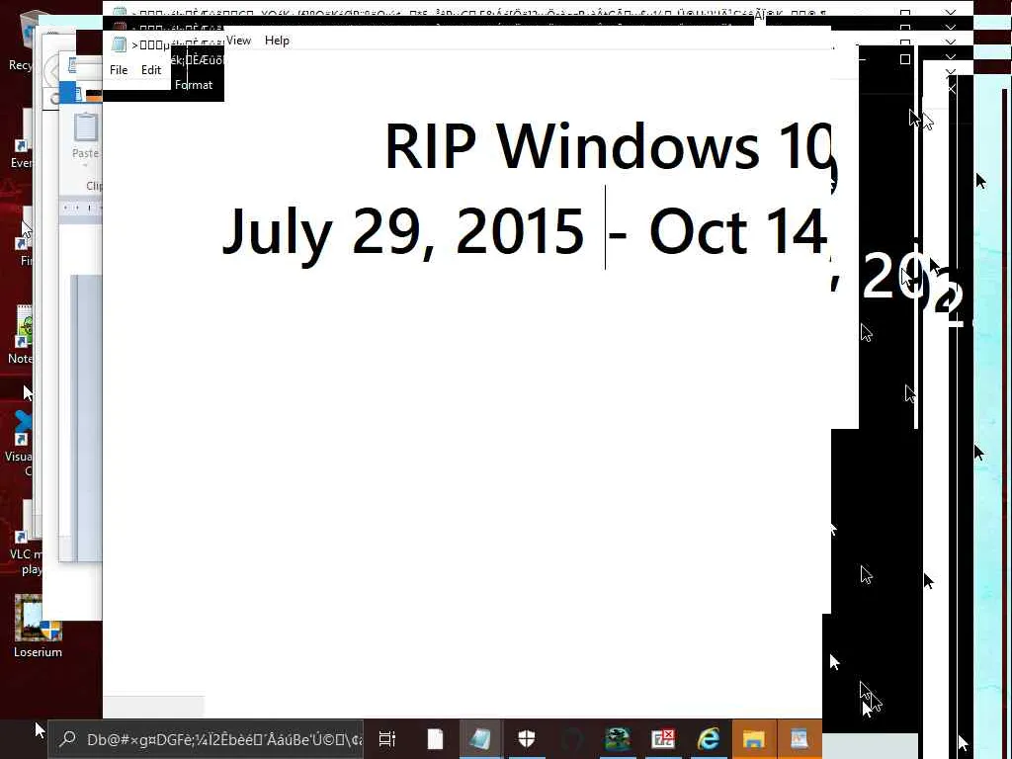Screen dimensions: 1012x759
Task: Open Windows Security shield in the taskbar
Action: pyautogui.click(x=527, y=739)
